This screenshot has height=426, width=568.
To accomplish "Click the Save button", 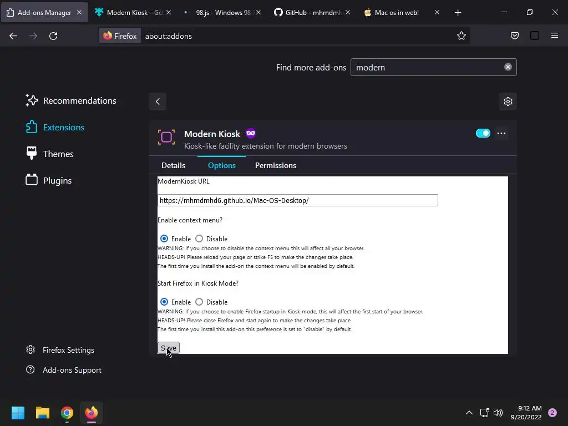I will click(x=169, y=348).
